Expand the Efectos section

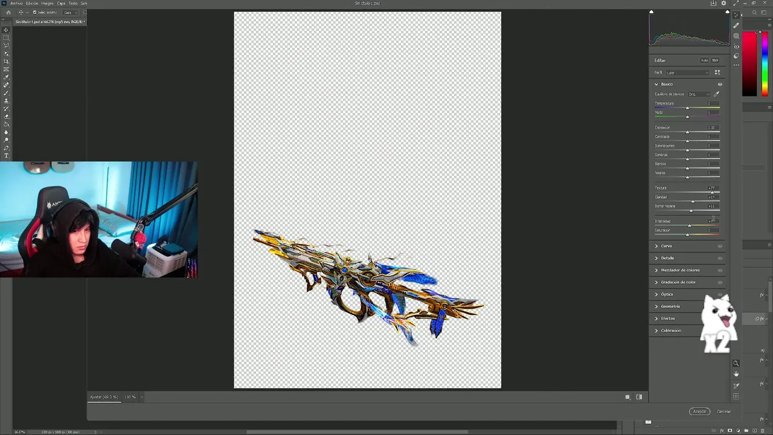point(656,318)
